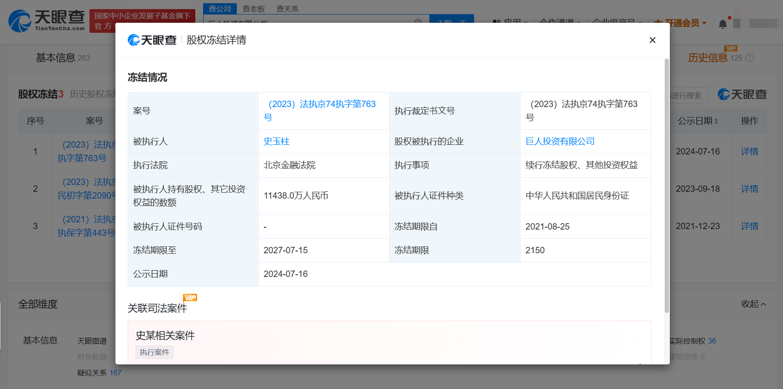Viewport: 783px width, 389px height.
Task: Click the 全部维度 heading
Action: 38,304
